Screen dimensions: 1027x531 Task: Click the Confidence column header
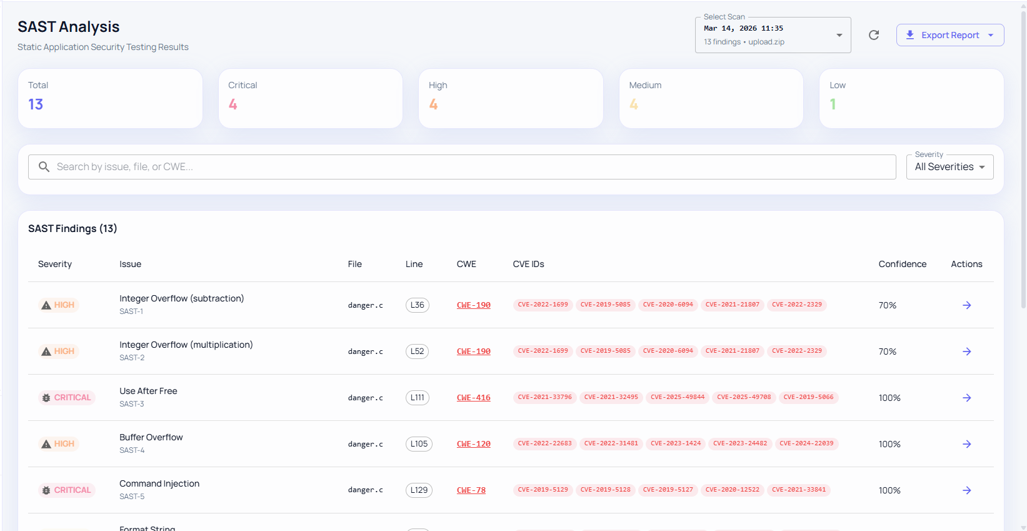(x=902, y=264)
